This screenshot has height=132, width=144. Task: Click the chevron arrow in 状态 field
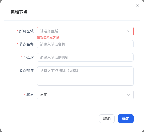click(129, 95)
